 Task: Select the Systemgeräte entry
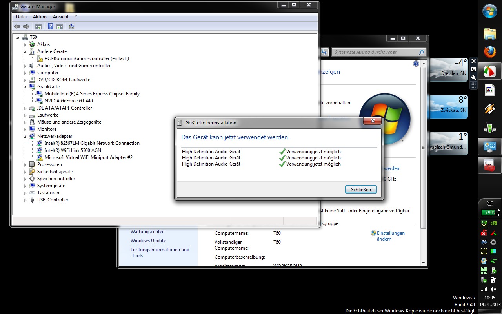51,186
